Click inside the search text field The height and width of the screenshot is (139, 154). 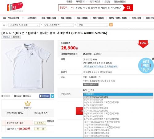click(98, 8)
